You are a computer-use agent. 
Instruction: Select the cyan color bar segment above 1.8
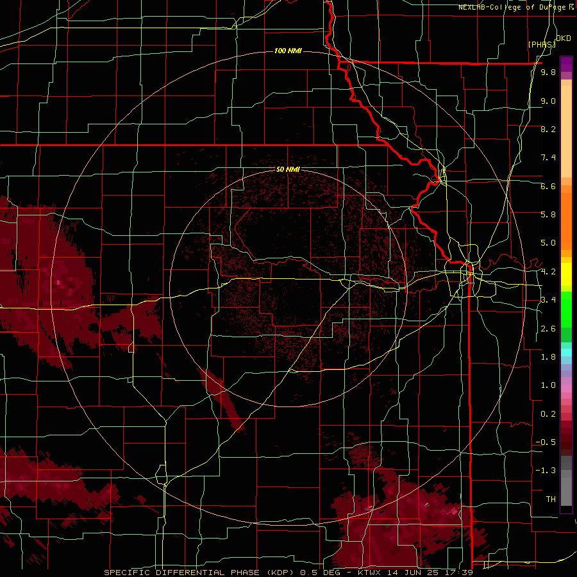[566, 352]
